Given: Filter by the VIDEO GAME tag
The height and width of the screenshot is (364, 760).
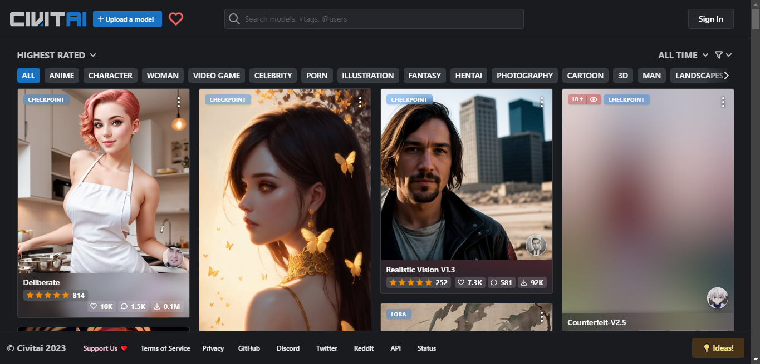Looking at the screenshot, I should pyautogui.click(x=217, y=76).
